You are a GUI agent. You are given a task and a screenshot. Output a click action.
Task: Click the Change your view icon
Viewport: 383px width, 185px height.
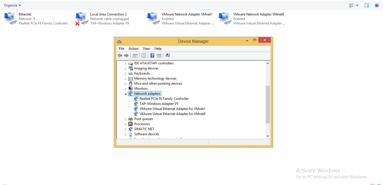[x=351, y=5]
